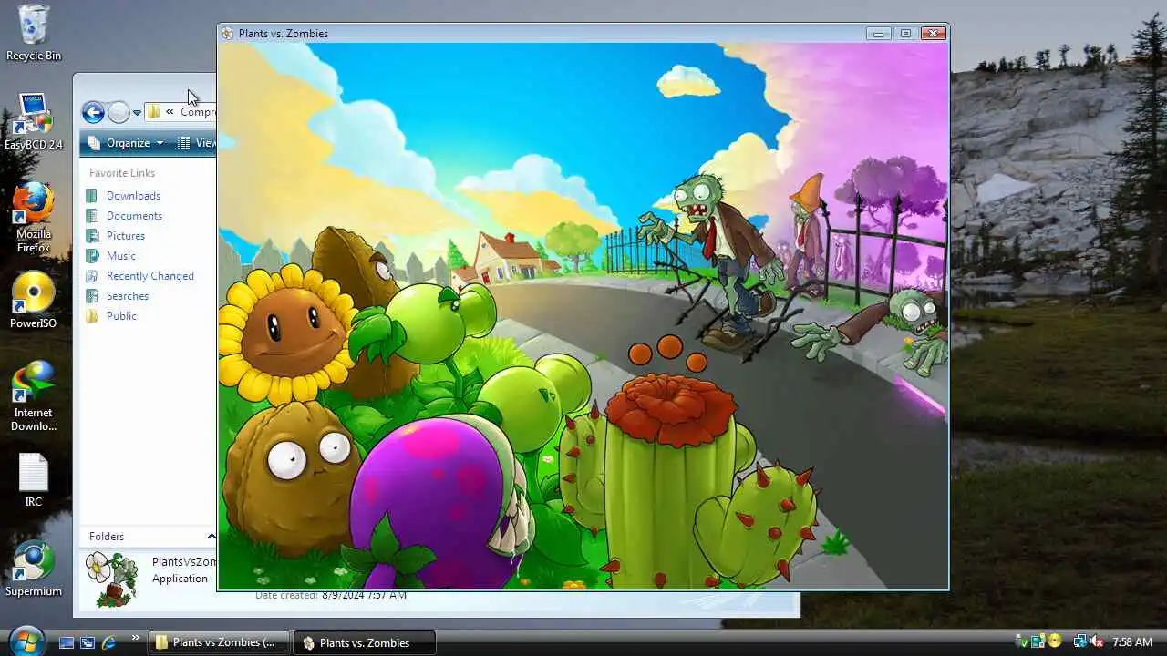Launch Internet Explorer from quick launch
The image size is (1167, 656).
click(108, 642)
